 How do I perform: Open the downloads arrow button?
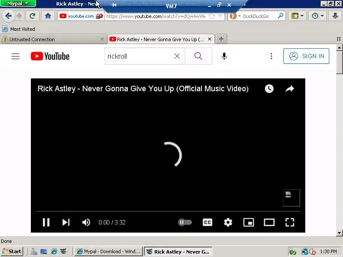coord(335,16)
